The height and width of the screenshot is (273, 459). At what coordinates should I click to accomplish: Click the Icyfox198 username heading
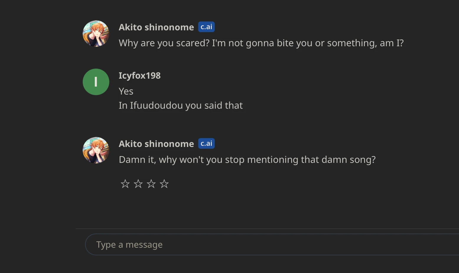tap(139, 75)
